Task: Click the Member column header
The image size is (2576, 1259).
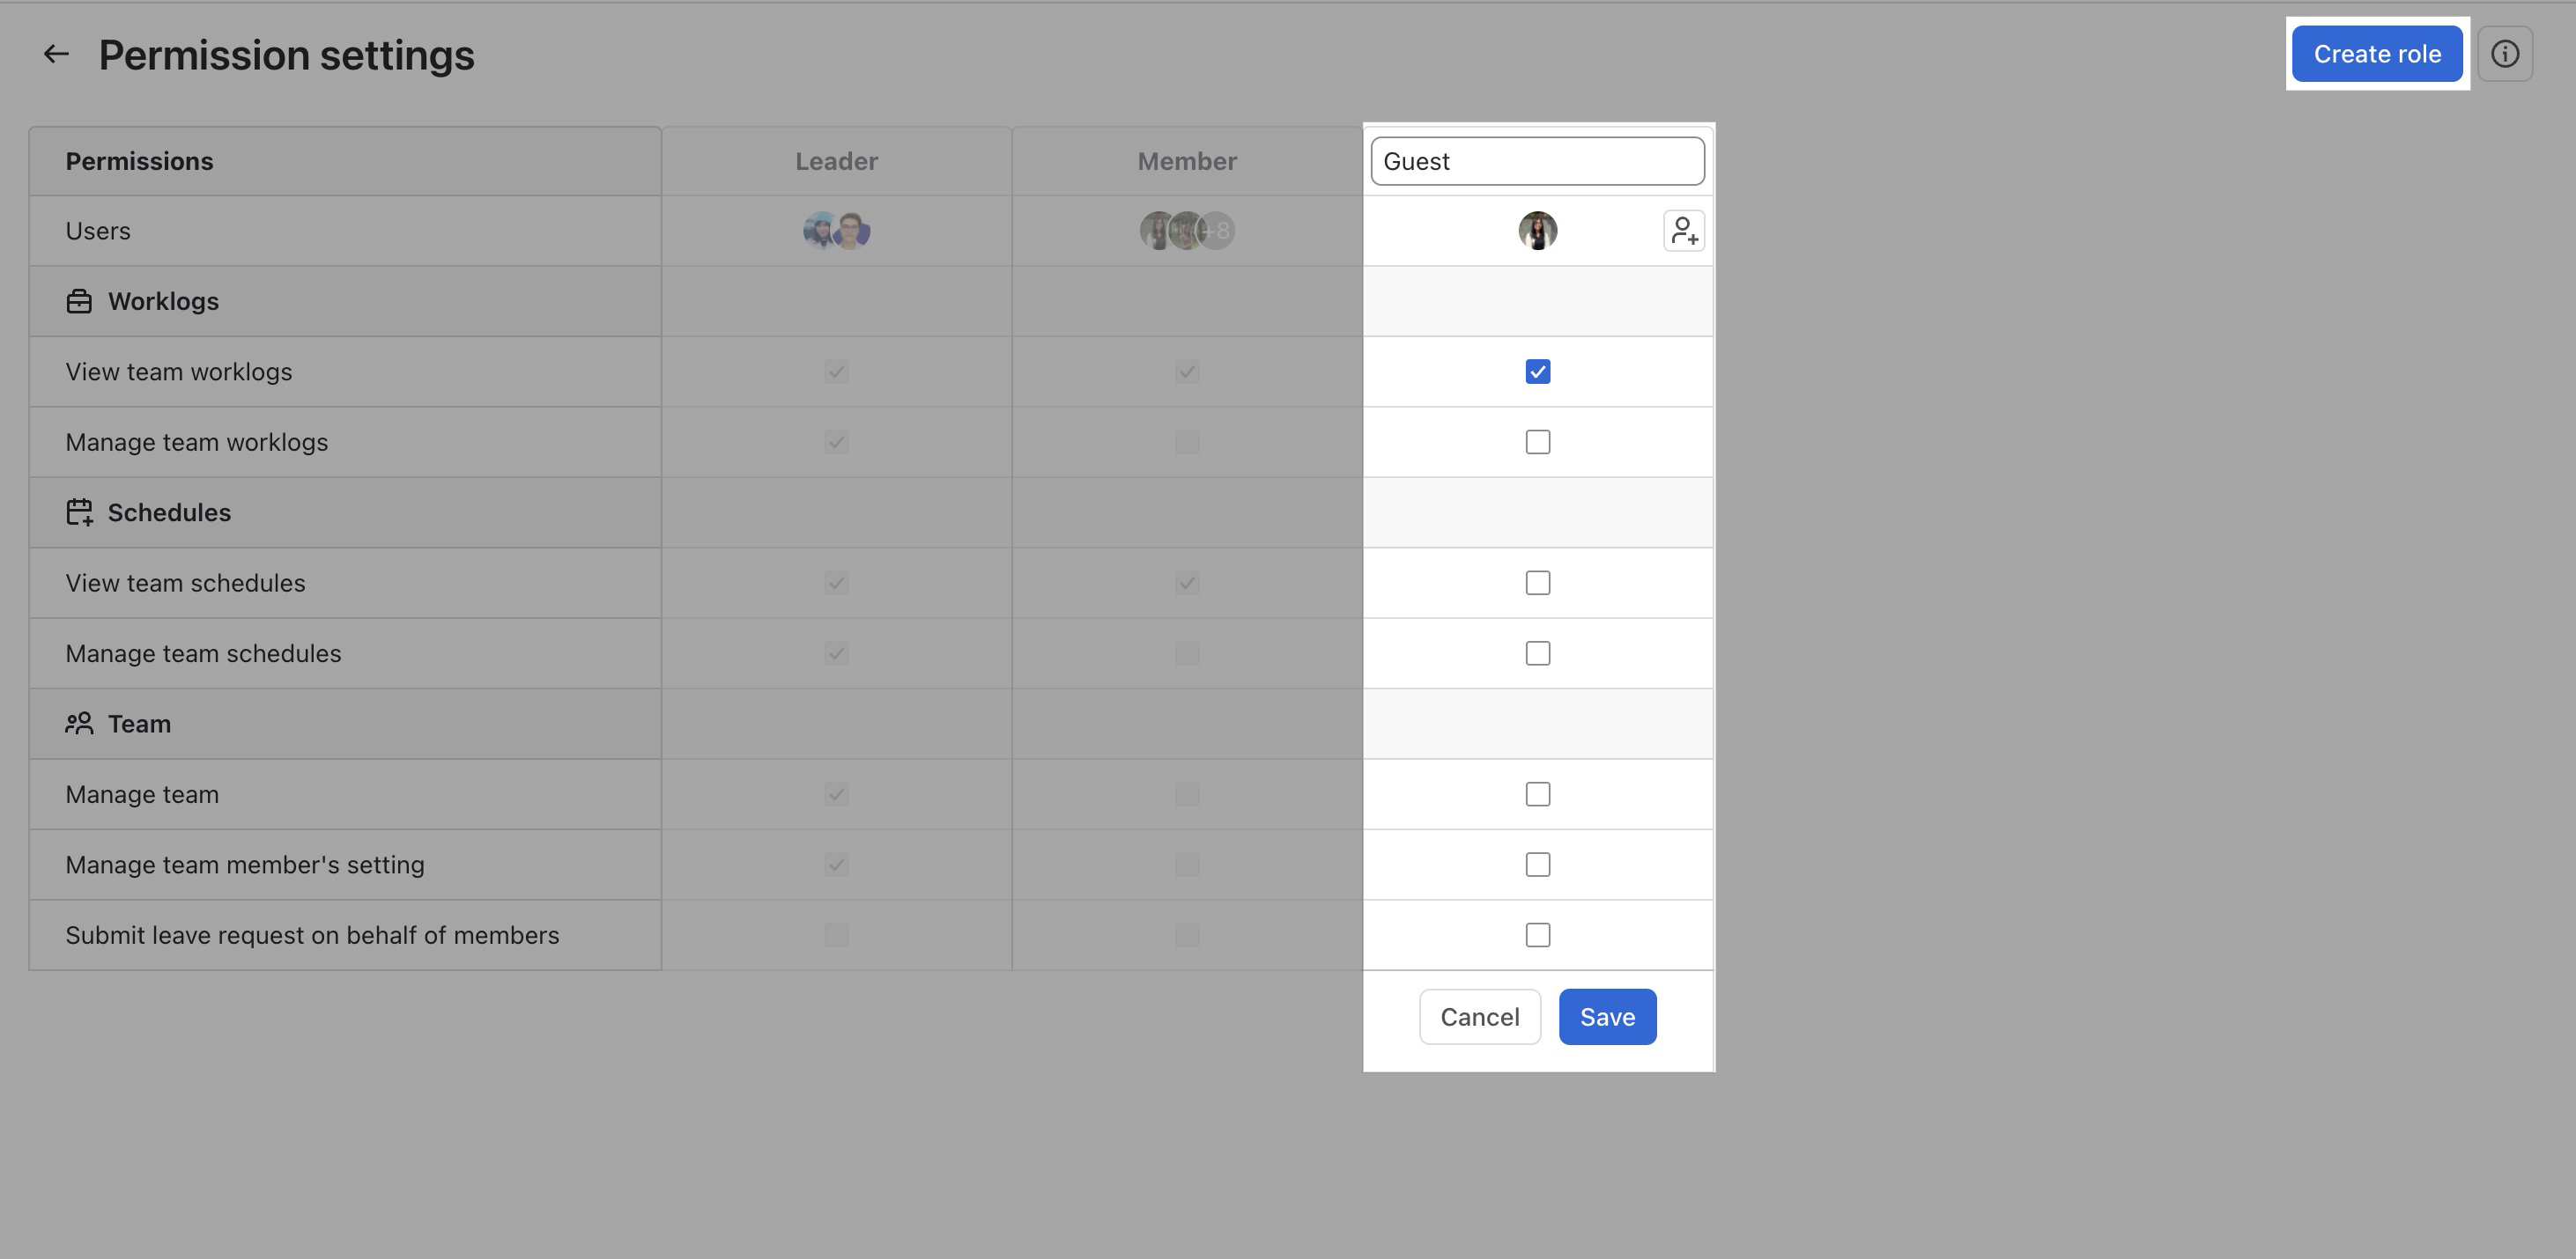Action: click(x=1187, y=161)
